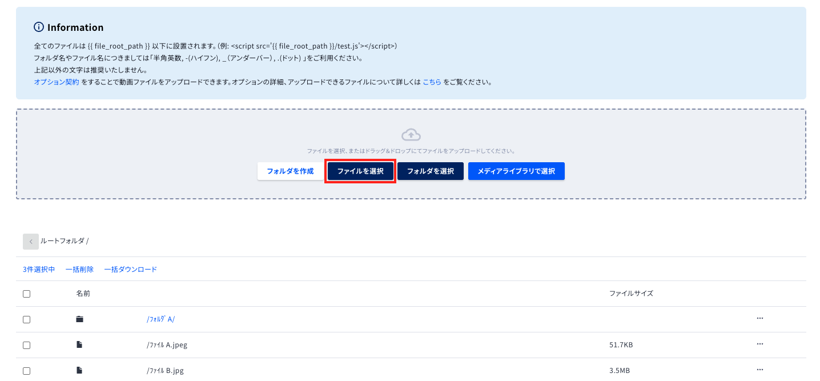Click the Information heading text
This screenshot has height=381, width=820.
pyautogui.click(x=75, y=27)
